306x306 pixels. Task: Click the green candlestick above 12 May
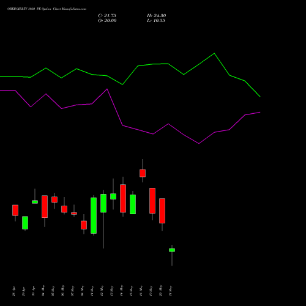coord(103,203)
